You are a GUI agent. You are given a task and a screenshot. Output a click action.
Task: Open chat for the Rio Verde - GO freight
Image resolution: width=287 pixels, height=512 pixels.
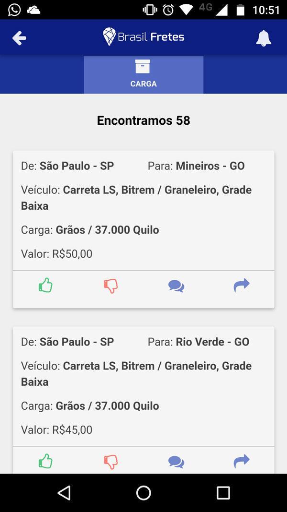point(176,461)
